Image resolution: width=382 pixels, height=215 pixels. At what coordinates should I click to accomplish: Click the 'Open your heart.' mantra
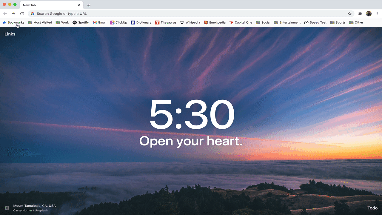[x=191, y=141]
